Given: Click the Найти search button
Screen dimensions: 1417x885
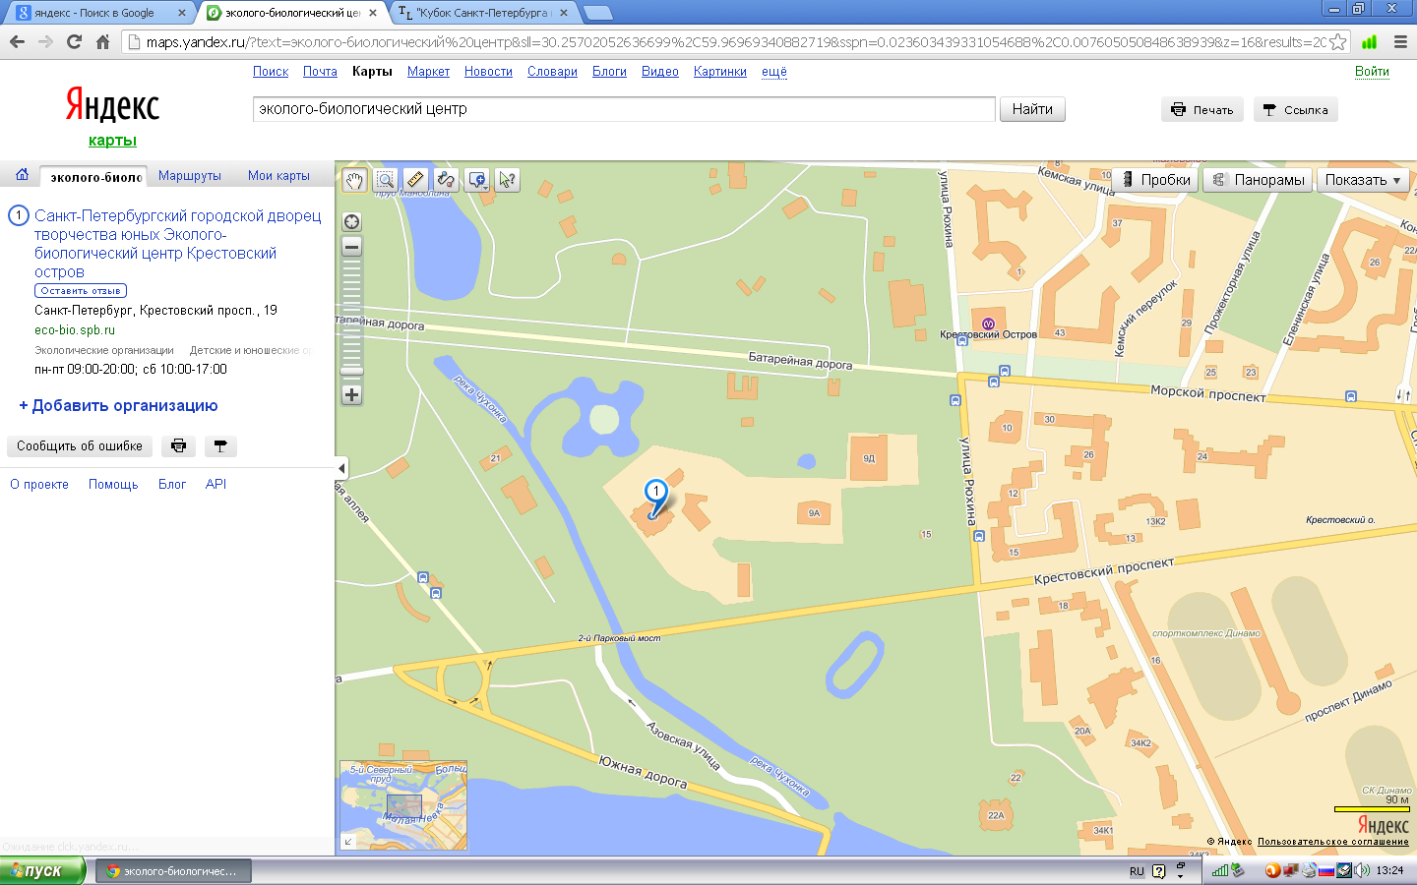Looking at the screenshot, I should pos(1032,109).
